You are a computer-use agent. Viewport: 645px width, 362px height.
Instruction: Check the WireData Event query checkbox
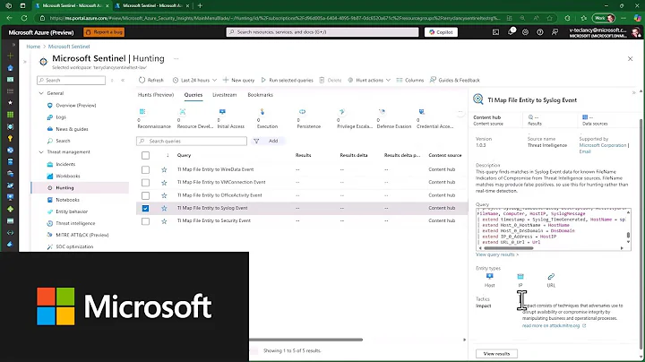(x=146, y=169)
